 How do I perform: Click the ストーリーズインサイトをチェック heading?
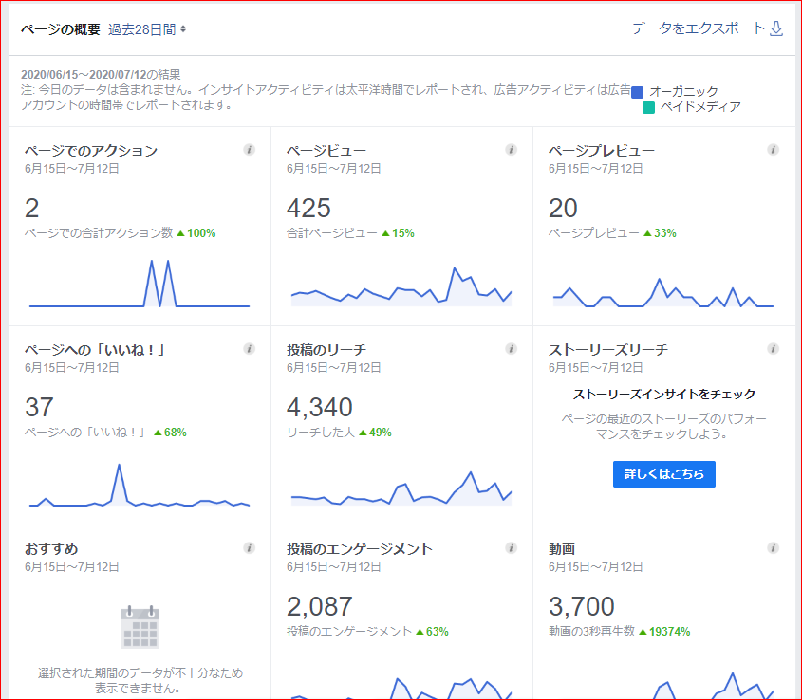click(x=663, y=395)
